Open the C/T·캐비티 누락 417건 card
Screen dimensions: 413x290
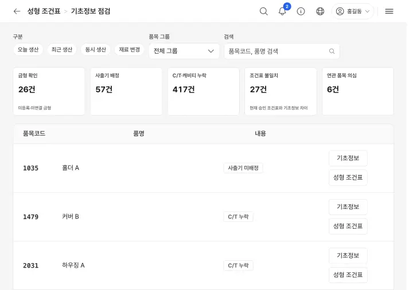[203, 92]
